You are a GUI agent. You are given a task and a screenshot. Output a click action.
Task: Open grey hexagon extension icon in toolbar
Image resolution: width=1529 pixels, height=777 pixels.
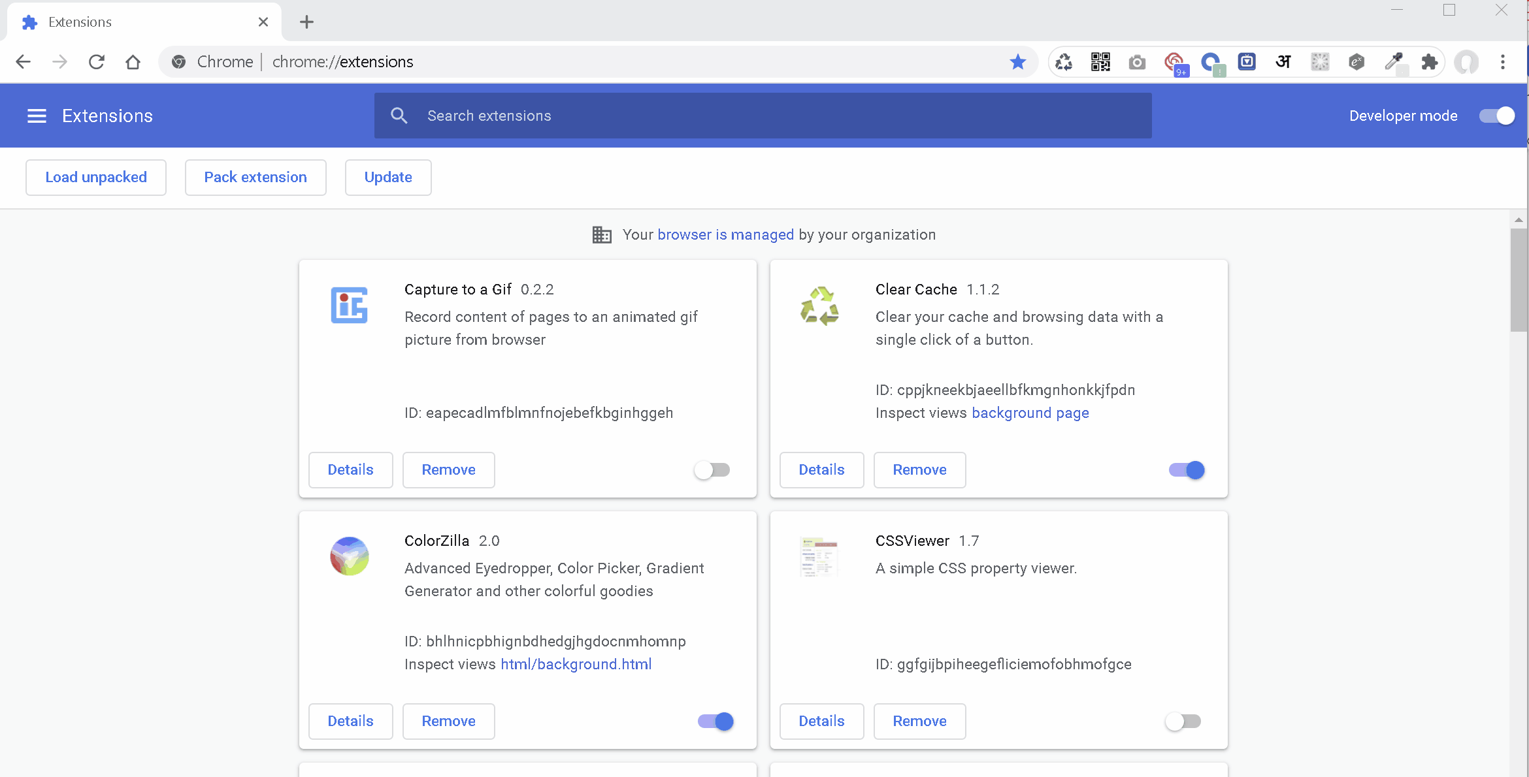(1356, 61)
